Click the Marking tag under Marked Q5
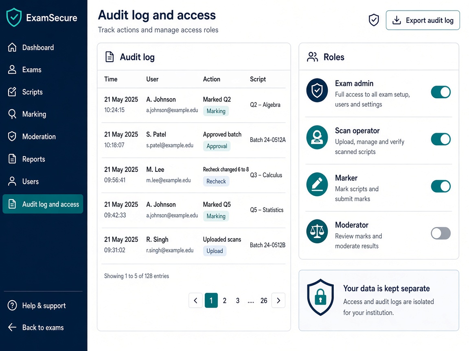Viewport: 469px width, 351px height. [x=216, y=216]
